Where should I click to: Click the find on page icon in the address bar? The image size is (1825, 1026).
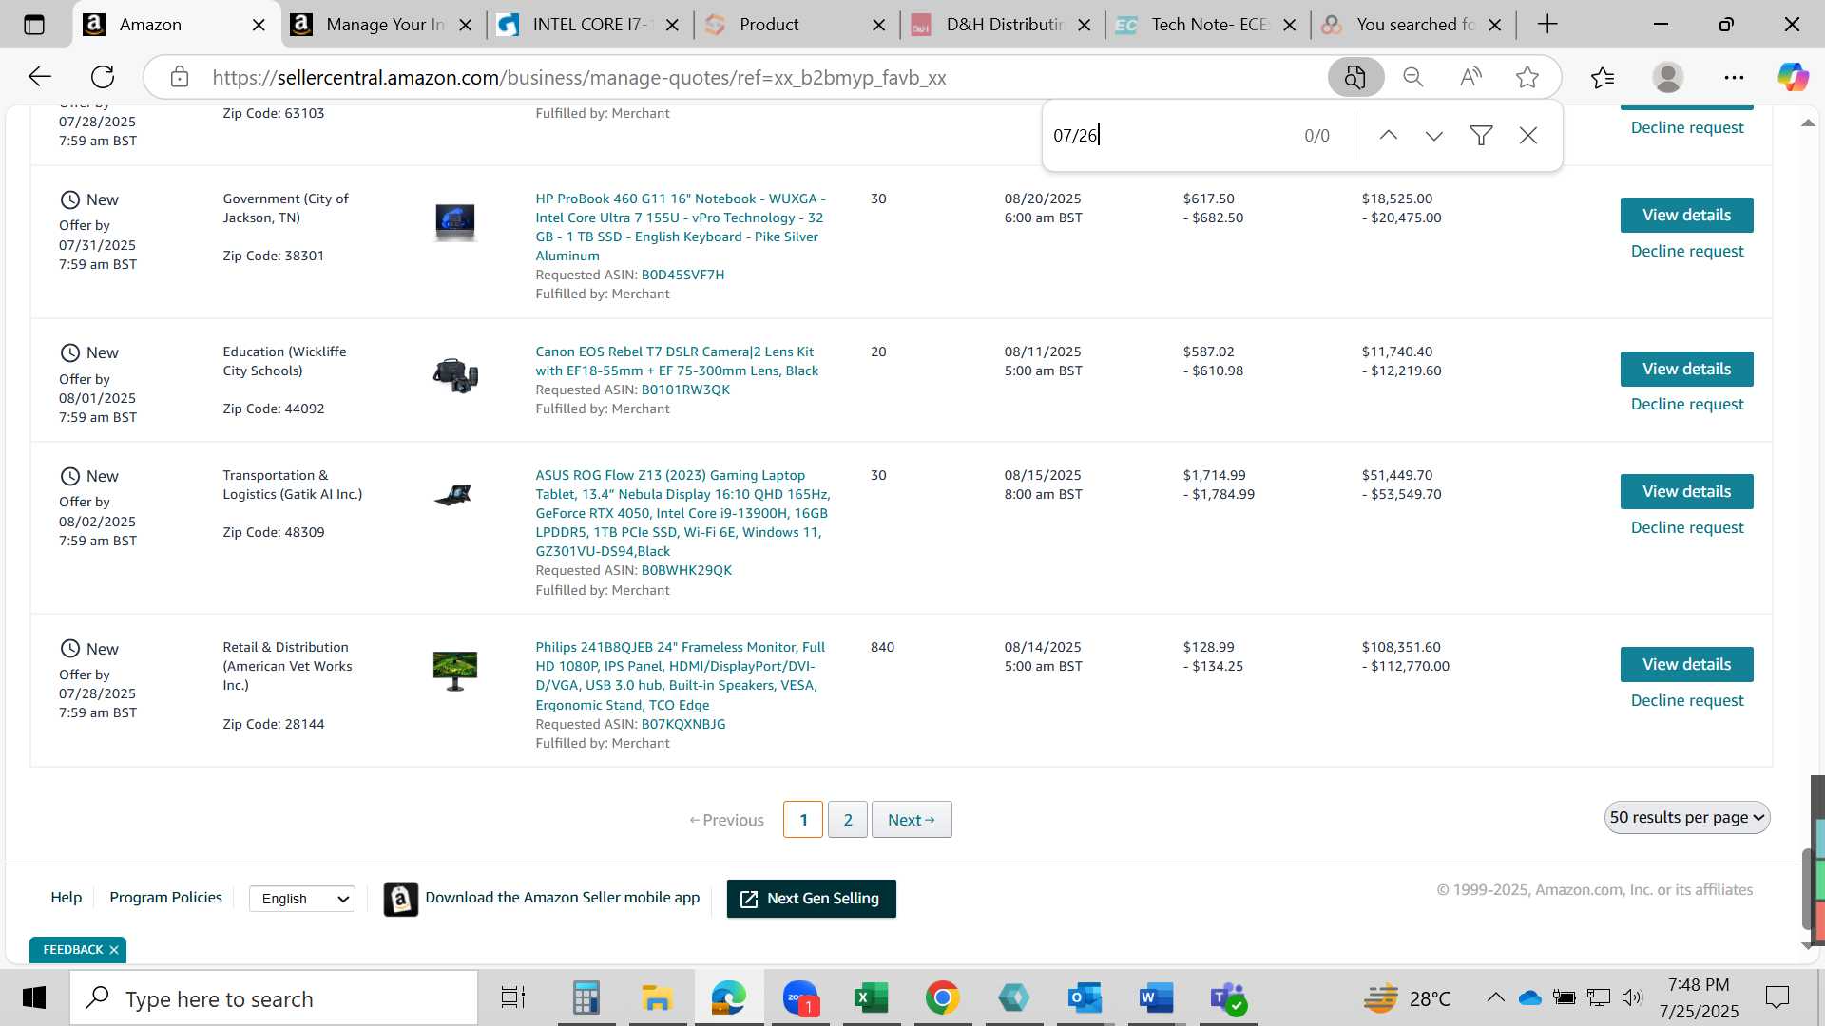1355,77
